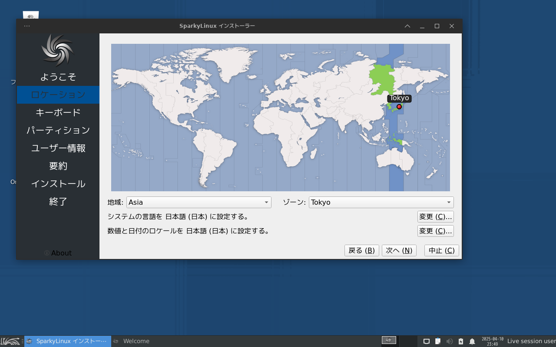556x347 pixels.
Task: Show notifications via bell icon
Action: [472, 341]
